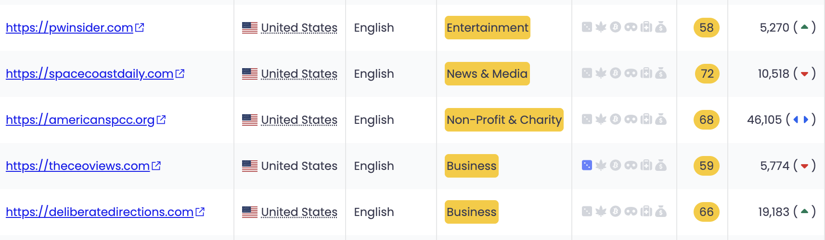Click the mask icon in americanspcc.org row
Viewport: 825px width, 240px height.
pyautogui.click(x=631, y=120)
